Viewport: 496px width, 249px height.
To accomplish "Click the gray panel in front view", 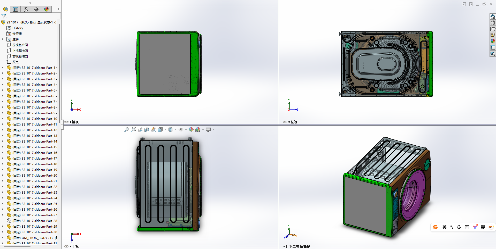I will (x=165, y=64).
